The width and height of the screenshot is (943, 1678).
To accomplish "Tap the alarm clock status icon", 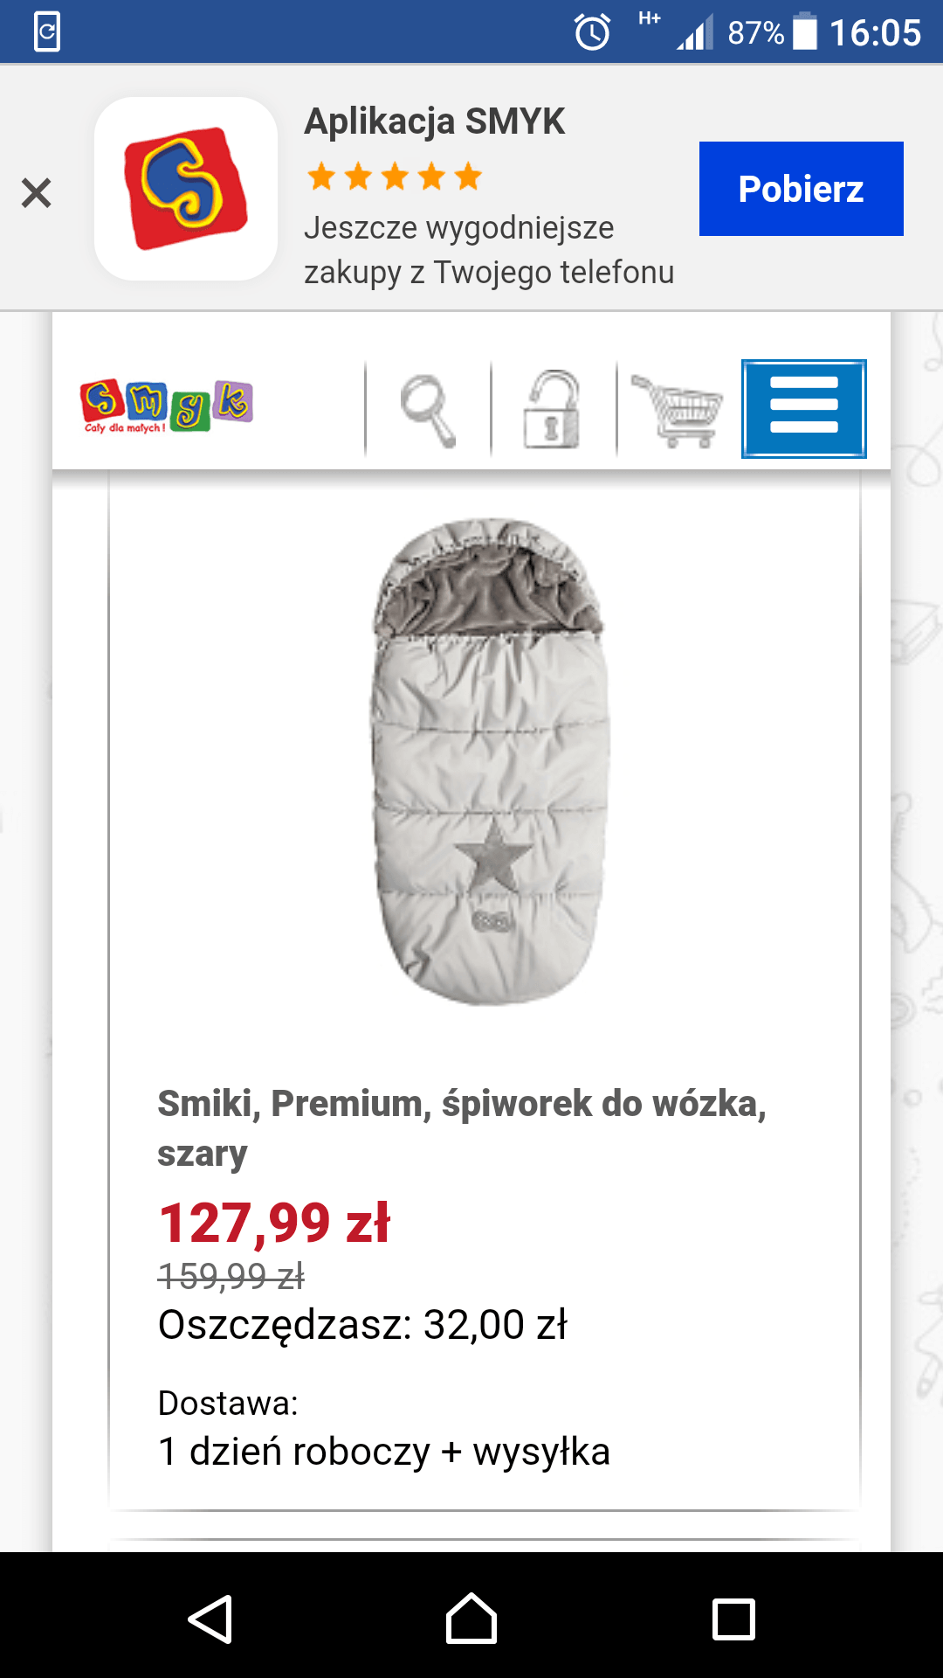I will click(592, 33).
